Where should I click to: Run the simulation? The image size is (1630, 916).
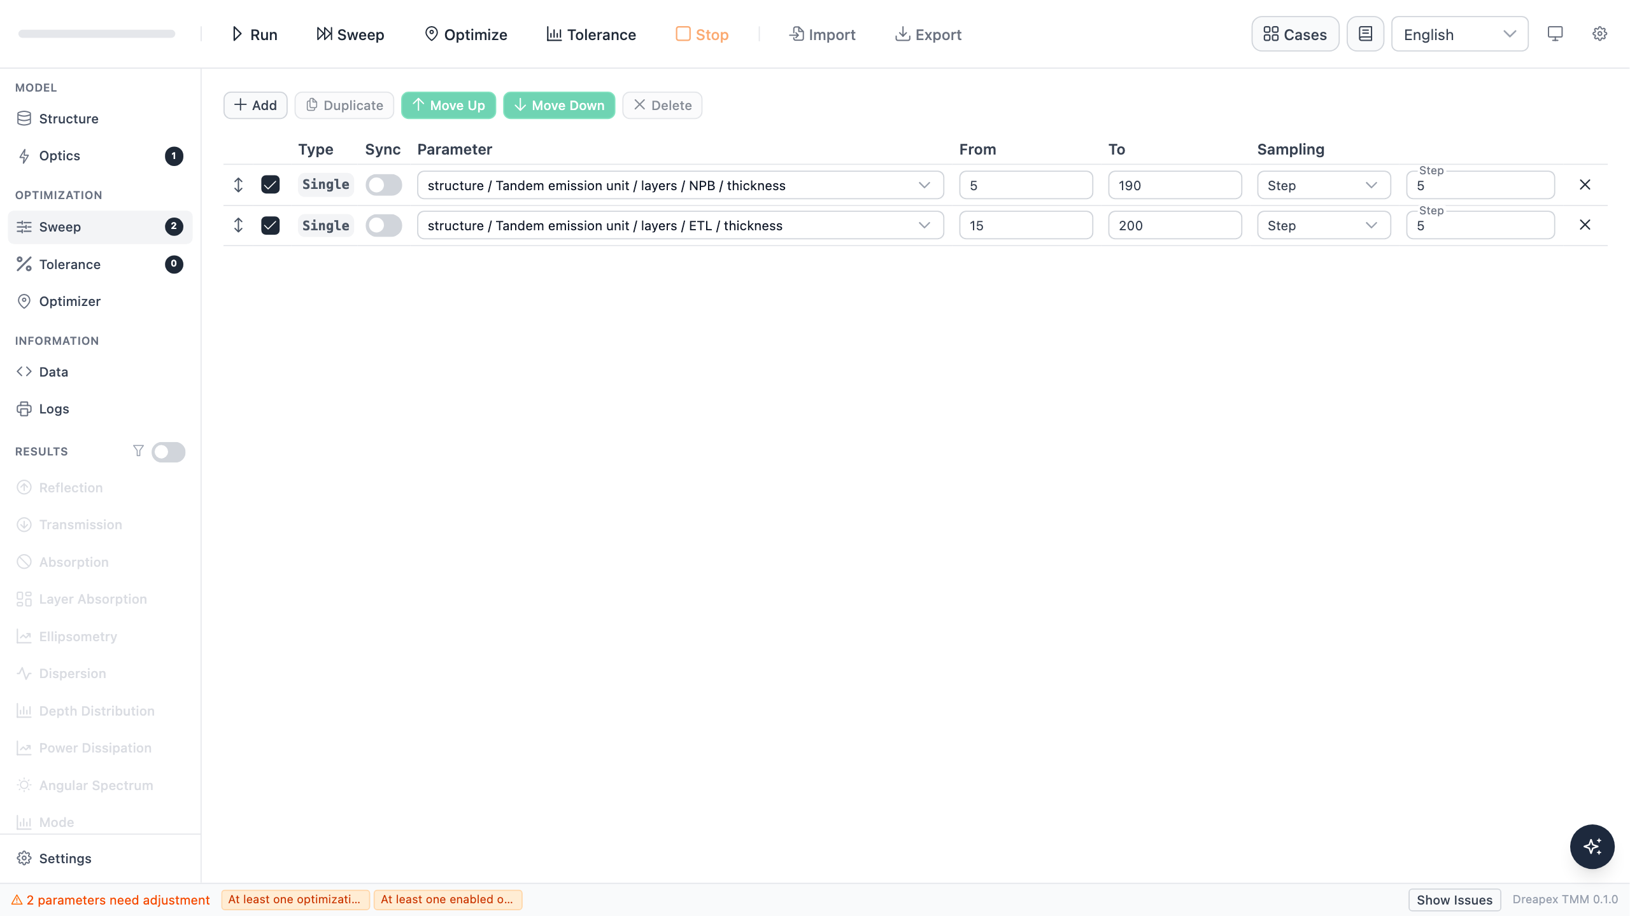(254, 34)
